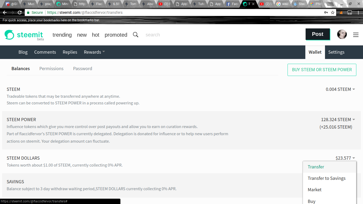Click the browser address bar URL

(85, 12)
